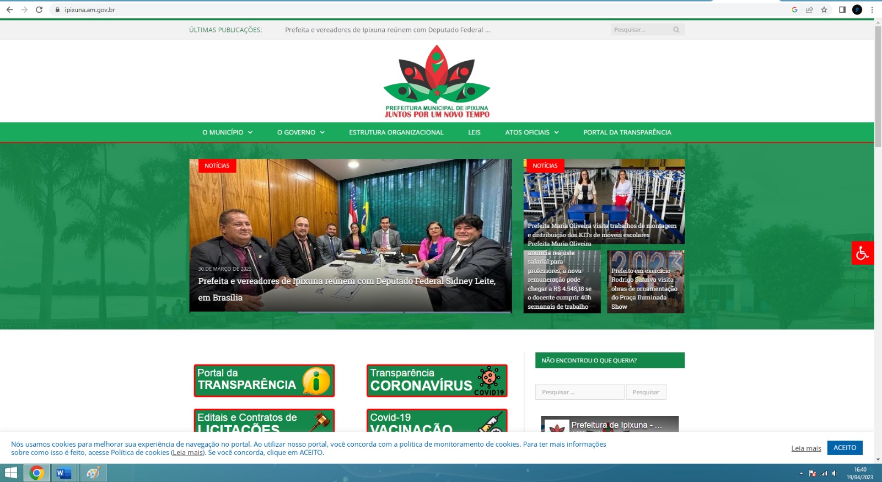
Task: Go to Estrutura Organizacional menu item
Action: (396, 132)
